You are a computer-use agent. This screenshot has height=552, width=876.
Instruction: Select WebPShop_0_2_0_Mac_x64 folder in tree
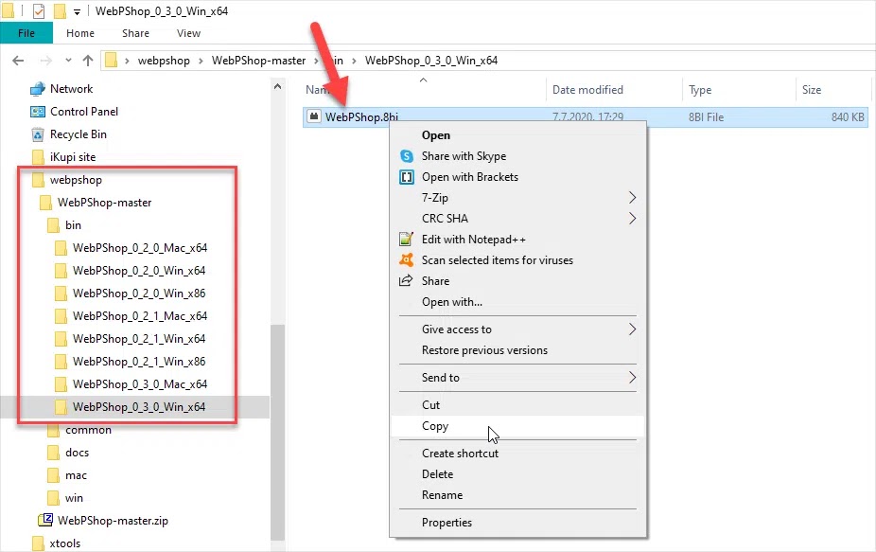[x=140, y=248]
